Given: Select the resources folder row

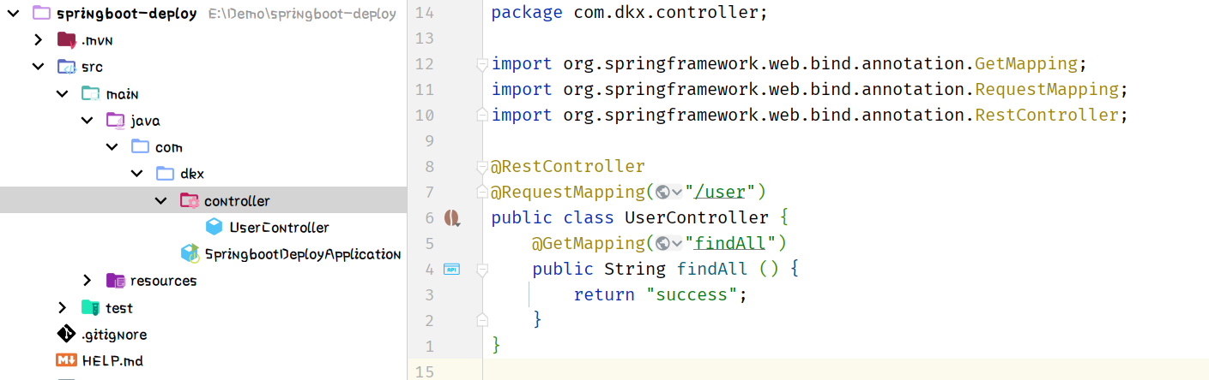Looking at the screenshot, I should (203, 281).
